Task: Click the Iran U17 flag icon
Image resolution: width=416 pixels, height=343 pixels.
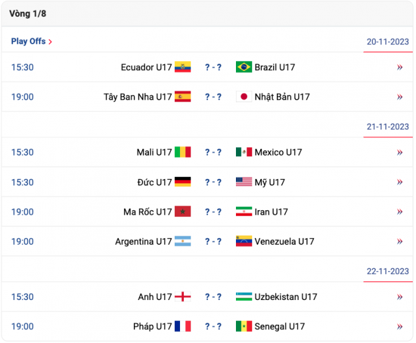Action: (x=244, y=212)
